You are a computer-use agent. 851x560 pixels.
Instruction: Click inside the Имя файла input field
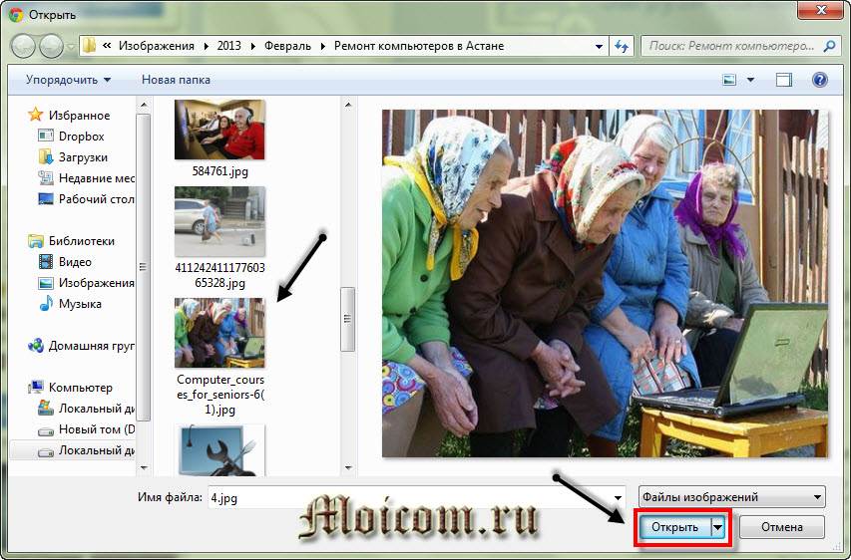399,497
